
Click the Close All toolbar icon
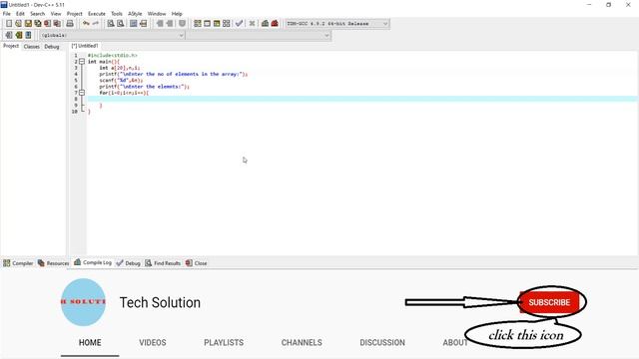coord(58,24)
